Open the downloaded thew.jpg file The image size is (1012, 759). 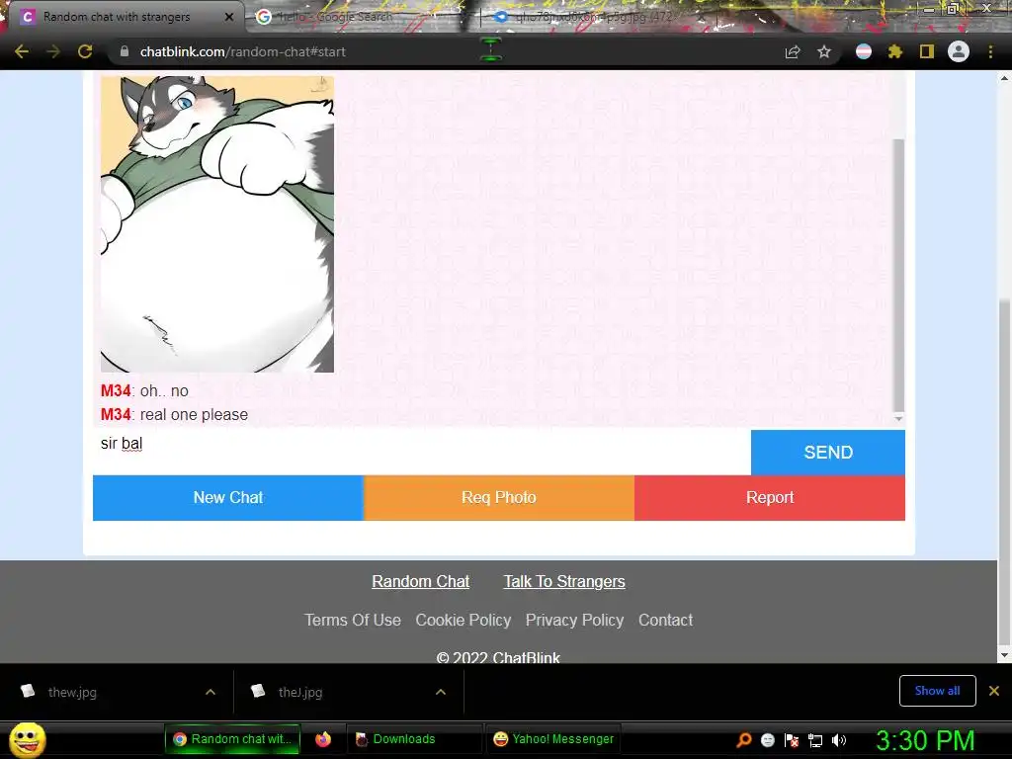tap(72, 692)
